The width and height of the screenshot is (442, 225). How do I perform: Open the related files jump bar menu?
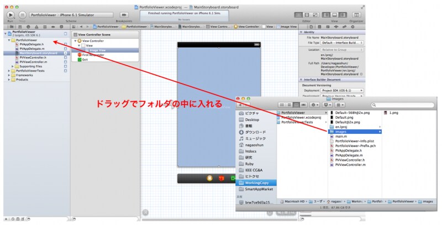(x=74, y=27)
